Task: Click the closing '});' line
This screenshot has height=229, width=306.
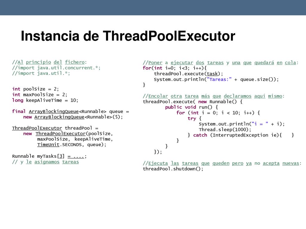Action: point(158,152)
